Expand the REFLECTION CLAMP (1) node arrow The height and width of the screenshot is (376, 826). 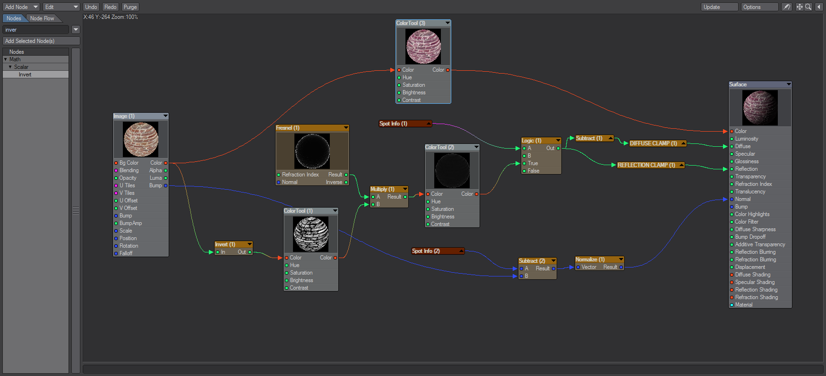pos(681,165)
